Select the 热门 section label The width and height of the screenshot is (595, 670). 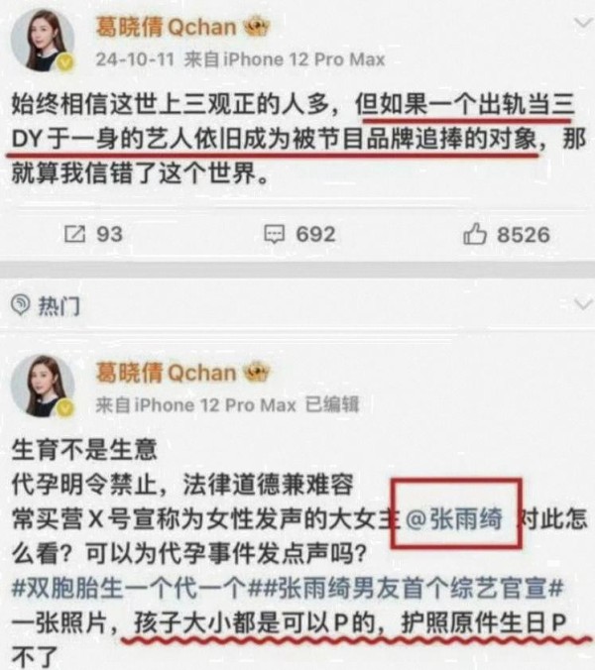tap(59, 306)
